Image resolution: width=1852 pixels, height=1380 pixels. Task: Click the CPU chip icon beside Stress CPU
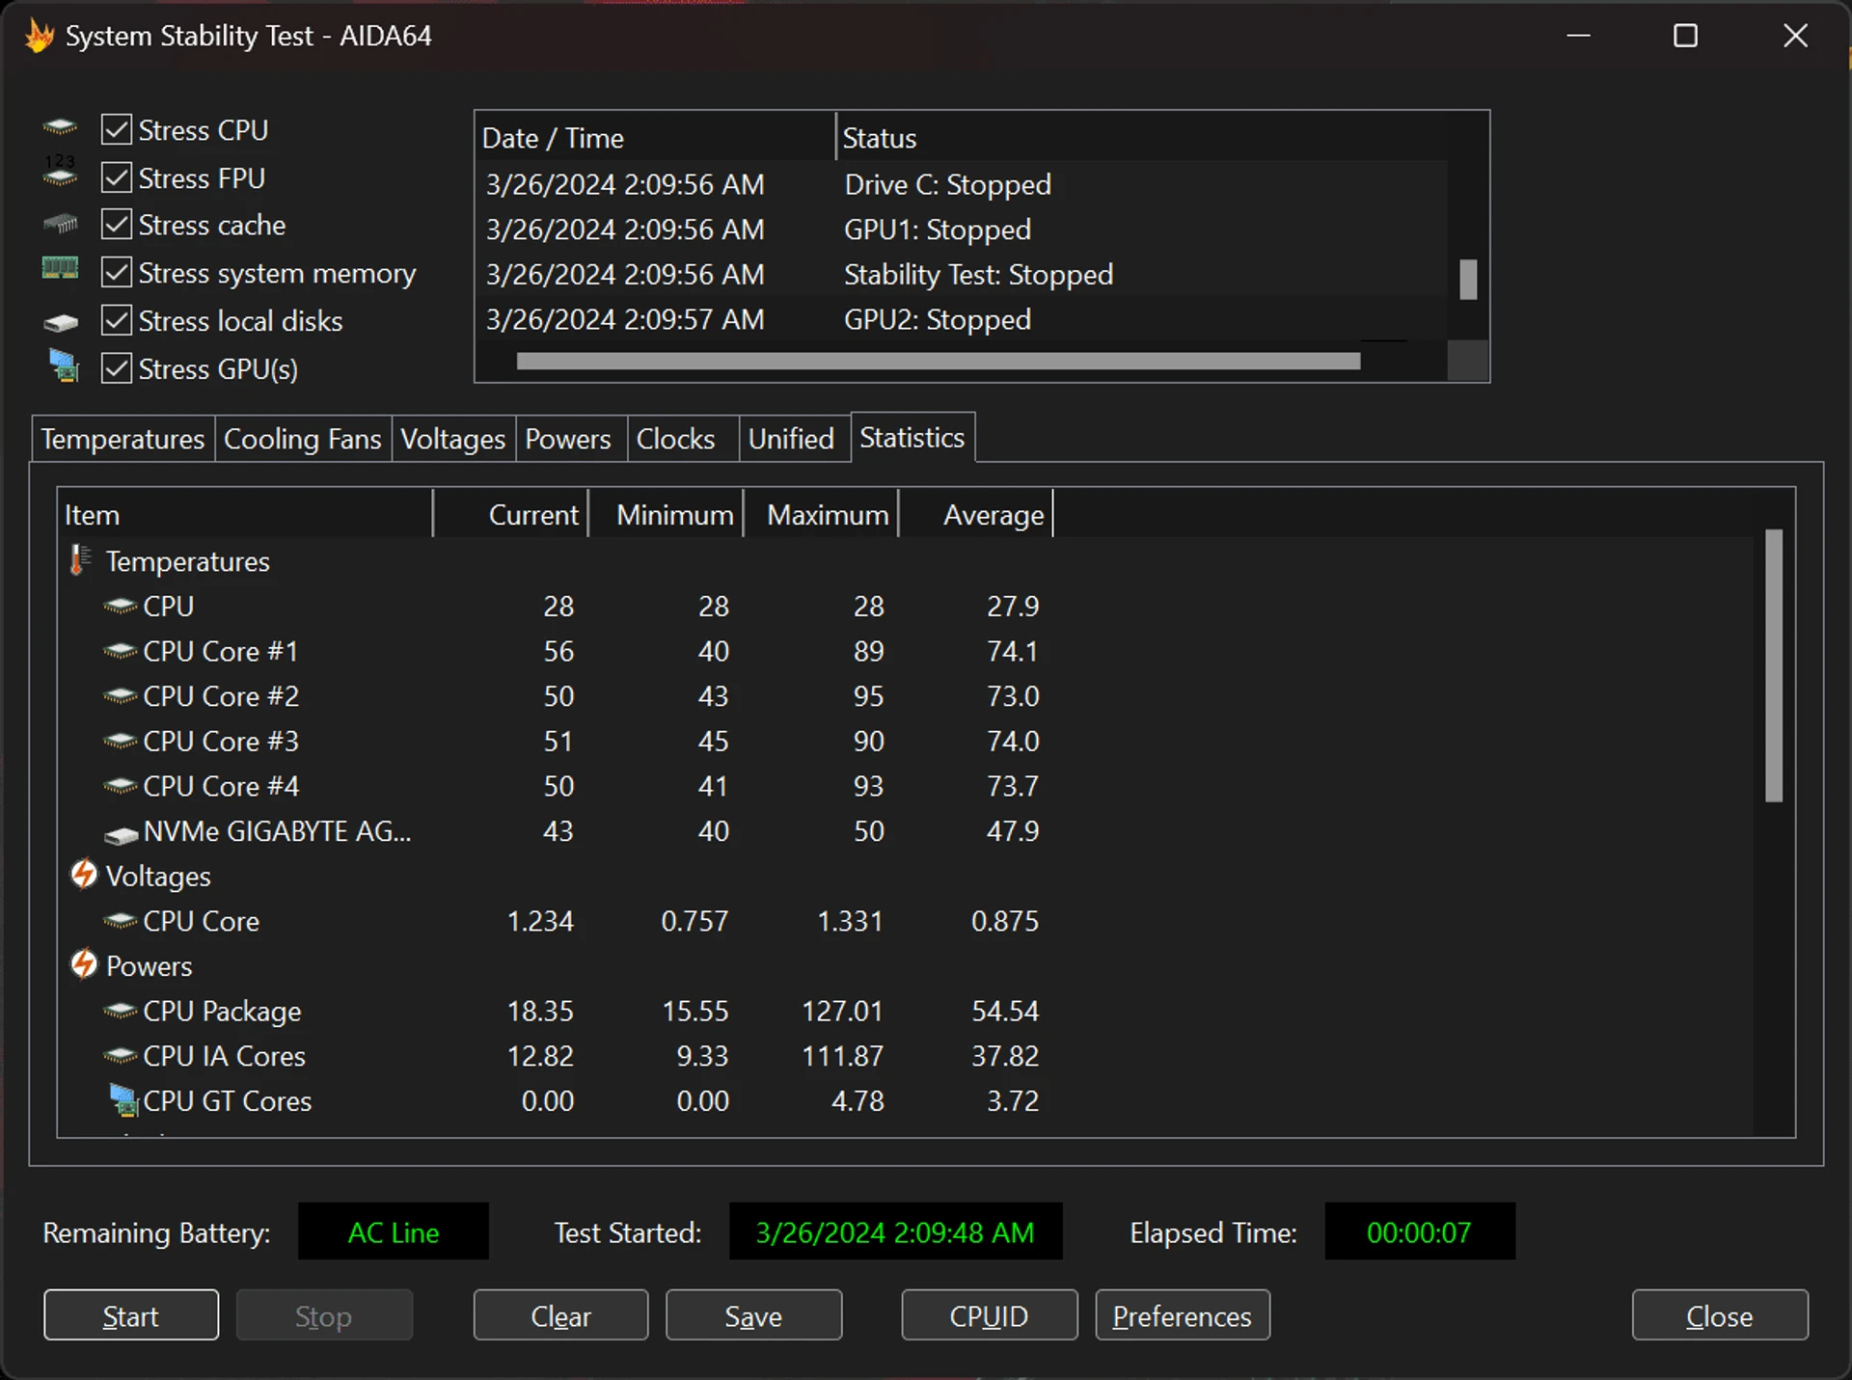60,127
